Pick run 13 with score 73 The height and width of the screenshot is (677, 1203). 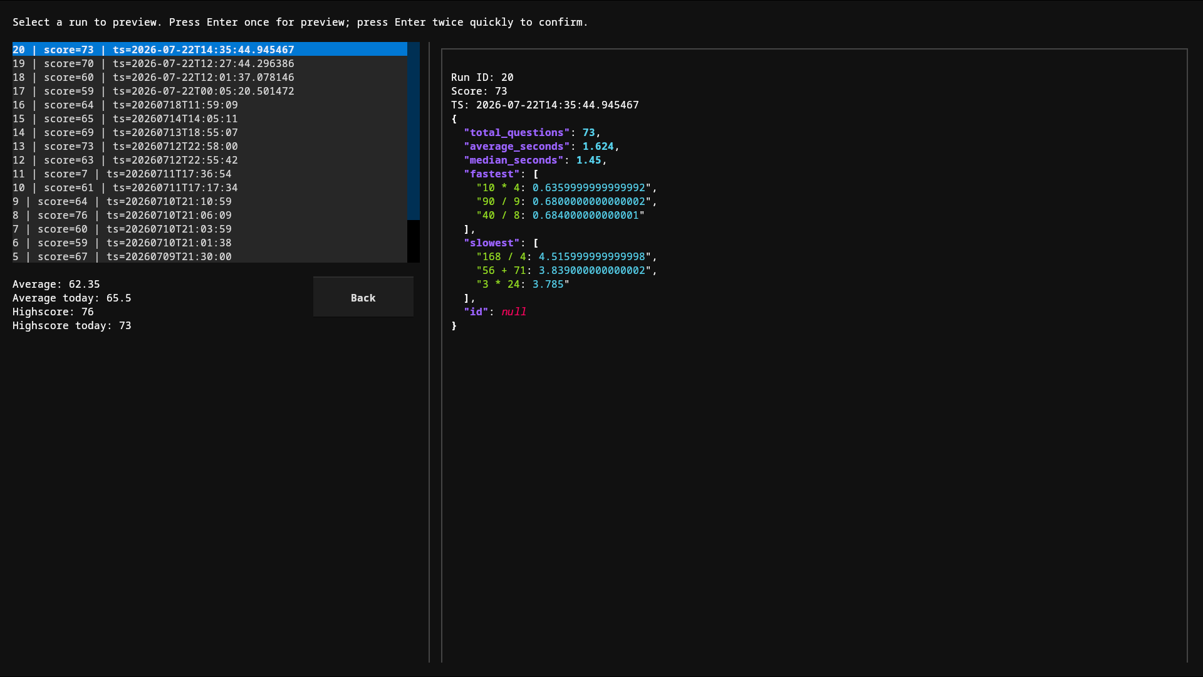click(x=210, y=146)
